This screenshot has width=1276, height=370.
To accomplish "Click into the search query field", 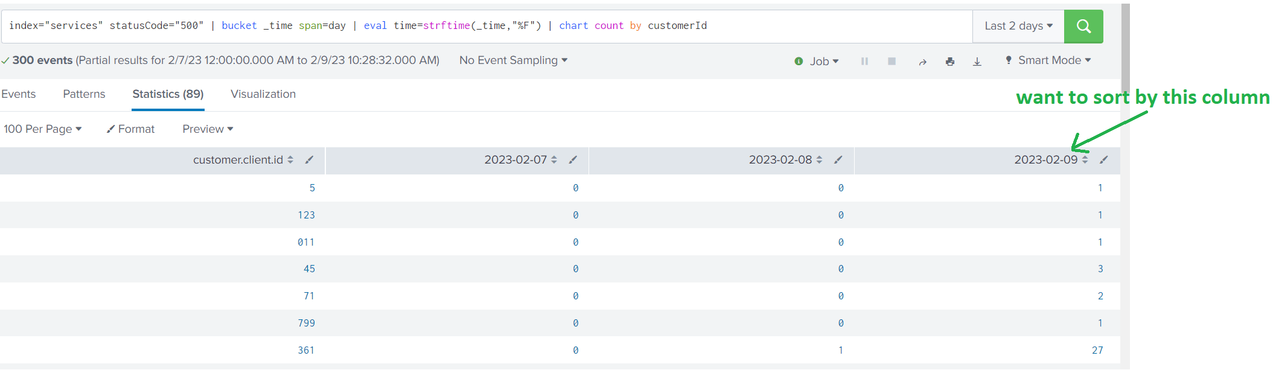I will [x=486, y=26].
